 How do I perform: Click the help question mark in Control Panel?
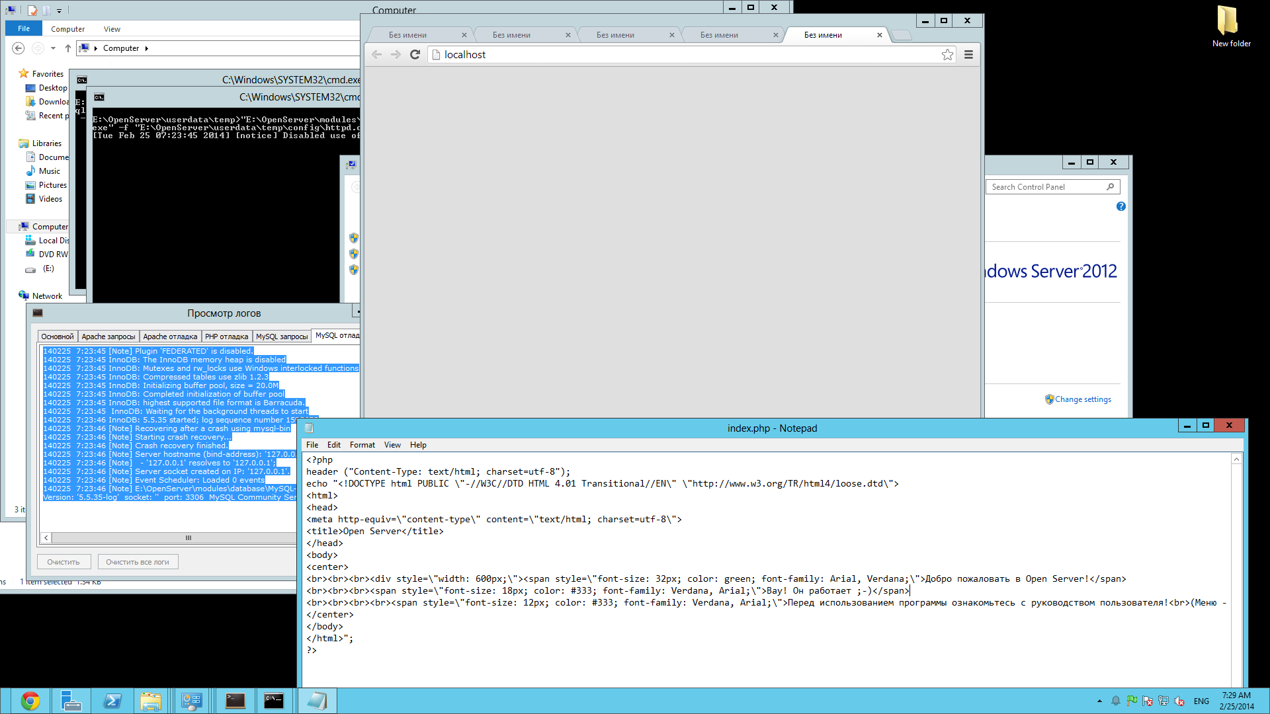point(1121,206)
